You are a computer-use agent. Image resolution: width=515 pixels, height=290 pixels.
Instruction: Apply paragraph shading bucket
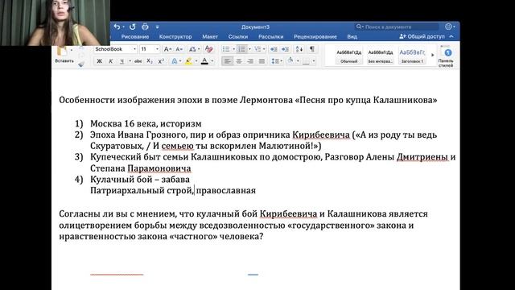click(290, 61)
